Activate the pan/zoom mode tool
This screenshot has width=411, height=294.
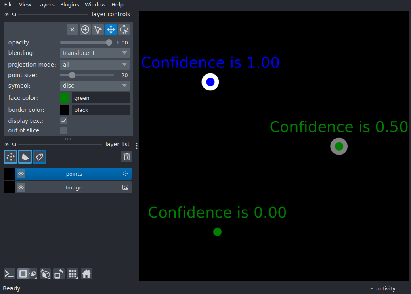[111, 29]
